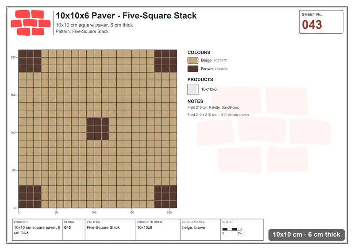Screen dimensions: 354x250
Task: Click the NOTES heading
Action: coord(195,101)
